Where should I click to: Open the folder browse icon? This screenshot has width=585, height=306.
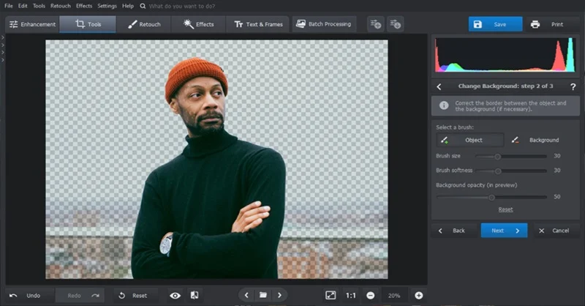point(263,295)
